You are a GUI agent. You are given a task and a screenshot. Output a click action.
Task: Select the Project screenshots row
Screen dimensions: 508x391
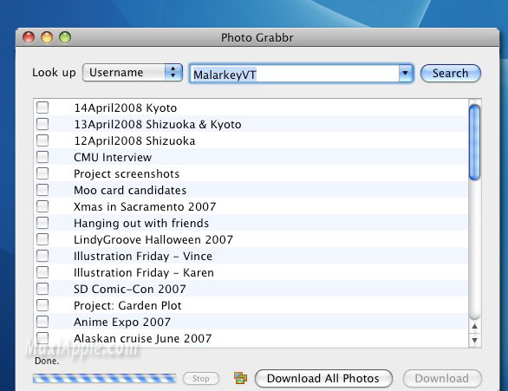pyautogui.click(x=251, y=173)
